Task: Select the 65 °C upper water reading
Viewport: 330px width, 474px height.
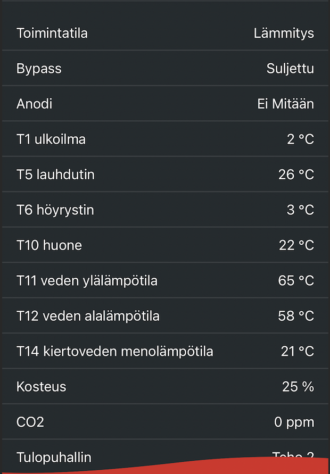Action: tap(297, 280)
